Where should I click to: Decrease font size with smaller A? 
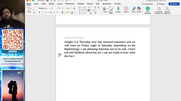[63, 8]
